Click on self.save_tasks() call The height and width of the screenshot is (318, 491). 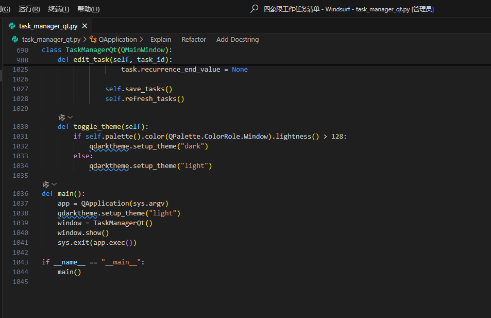(x=139, y=89)
